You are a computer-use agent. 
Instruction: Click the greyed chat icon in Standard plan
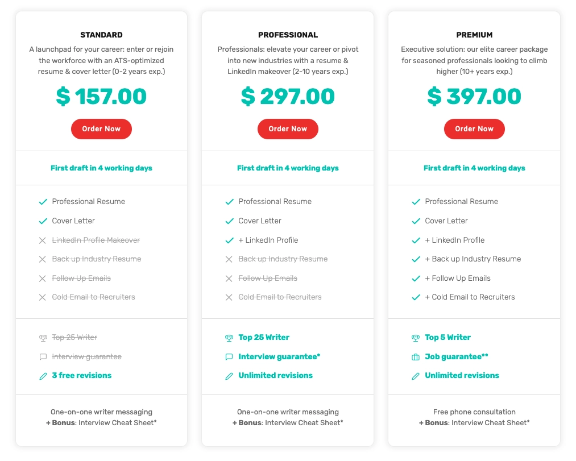(x=43, y=357)
